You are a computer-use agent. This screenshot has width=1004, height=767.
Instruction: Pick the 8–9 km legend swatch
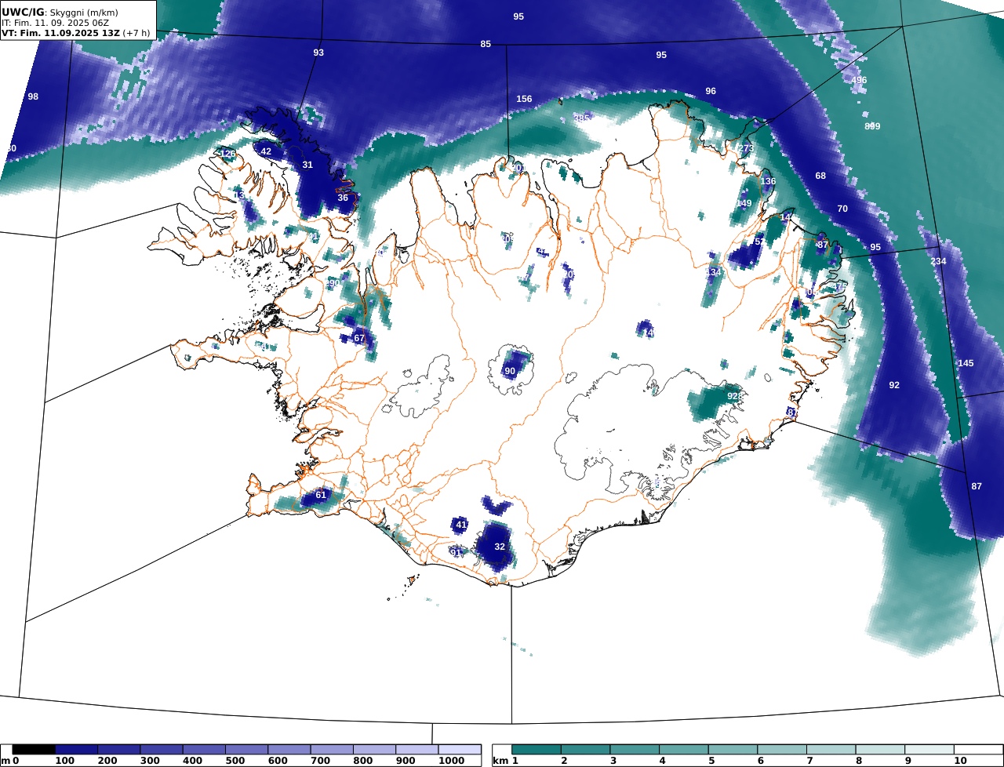pos(880,750)
